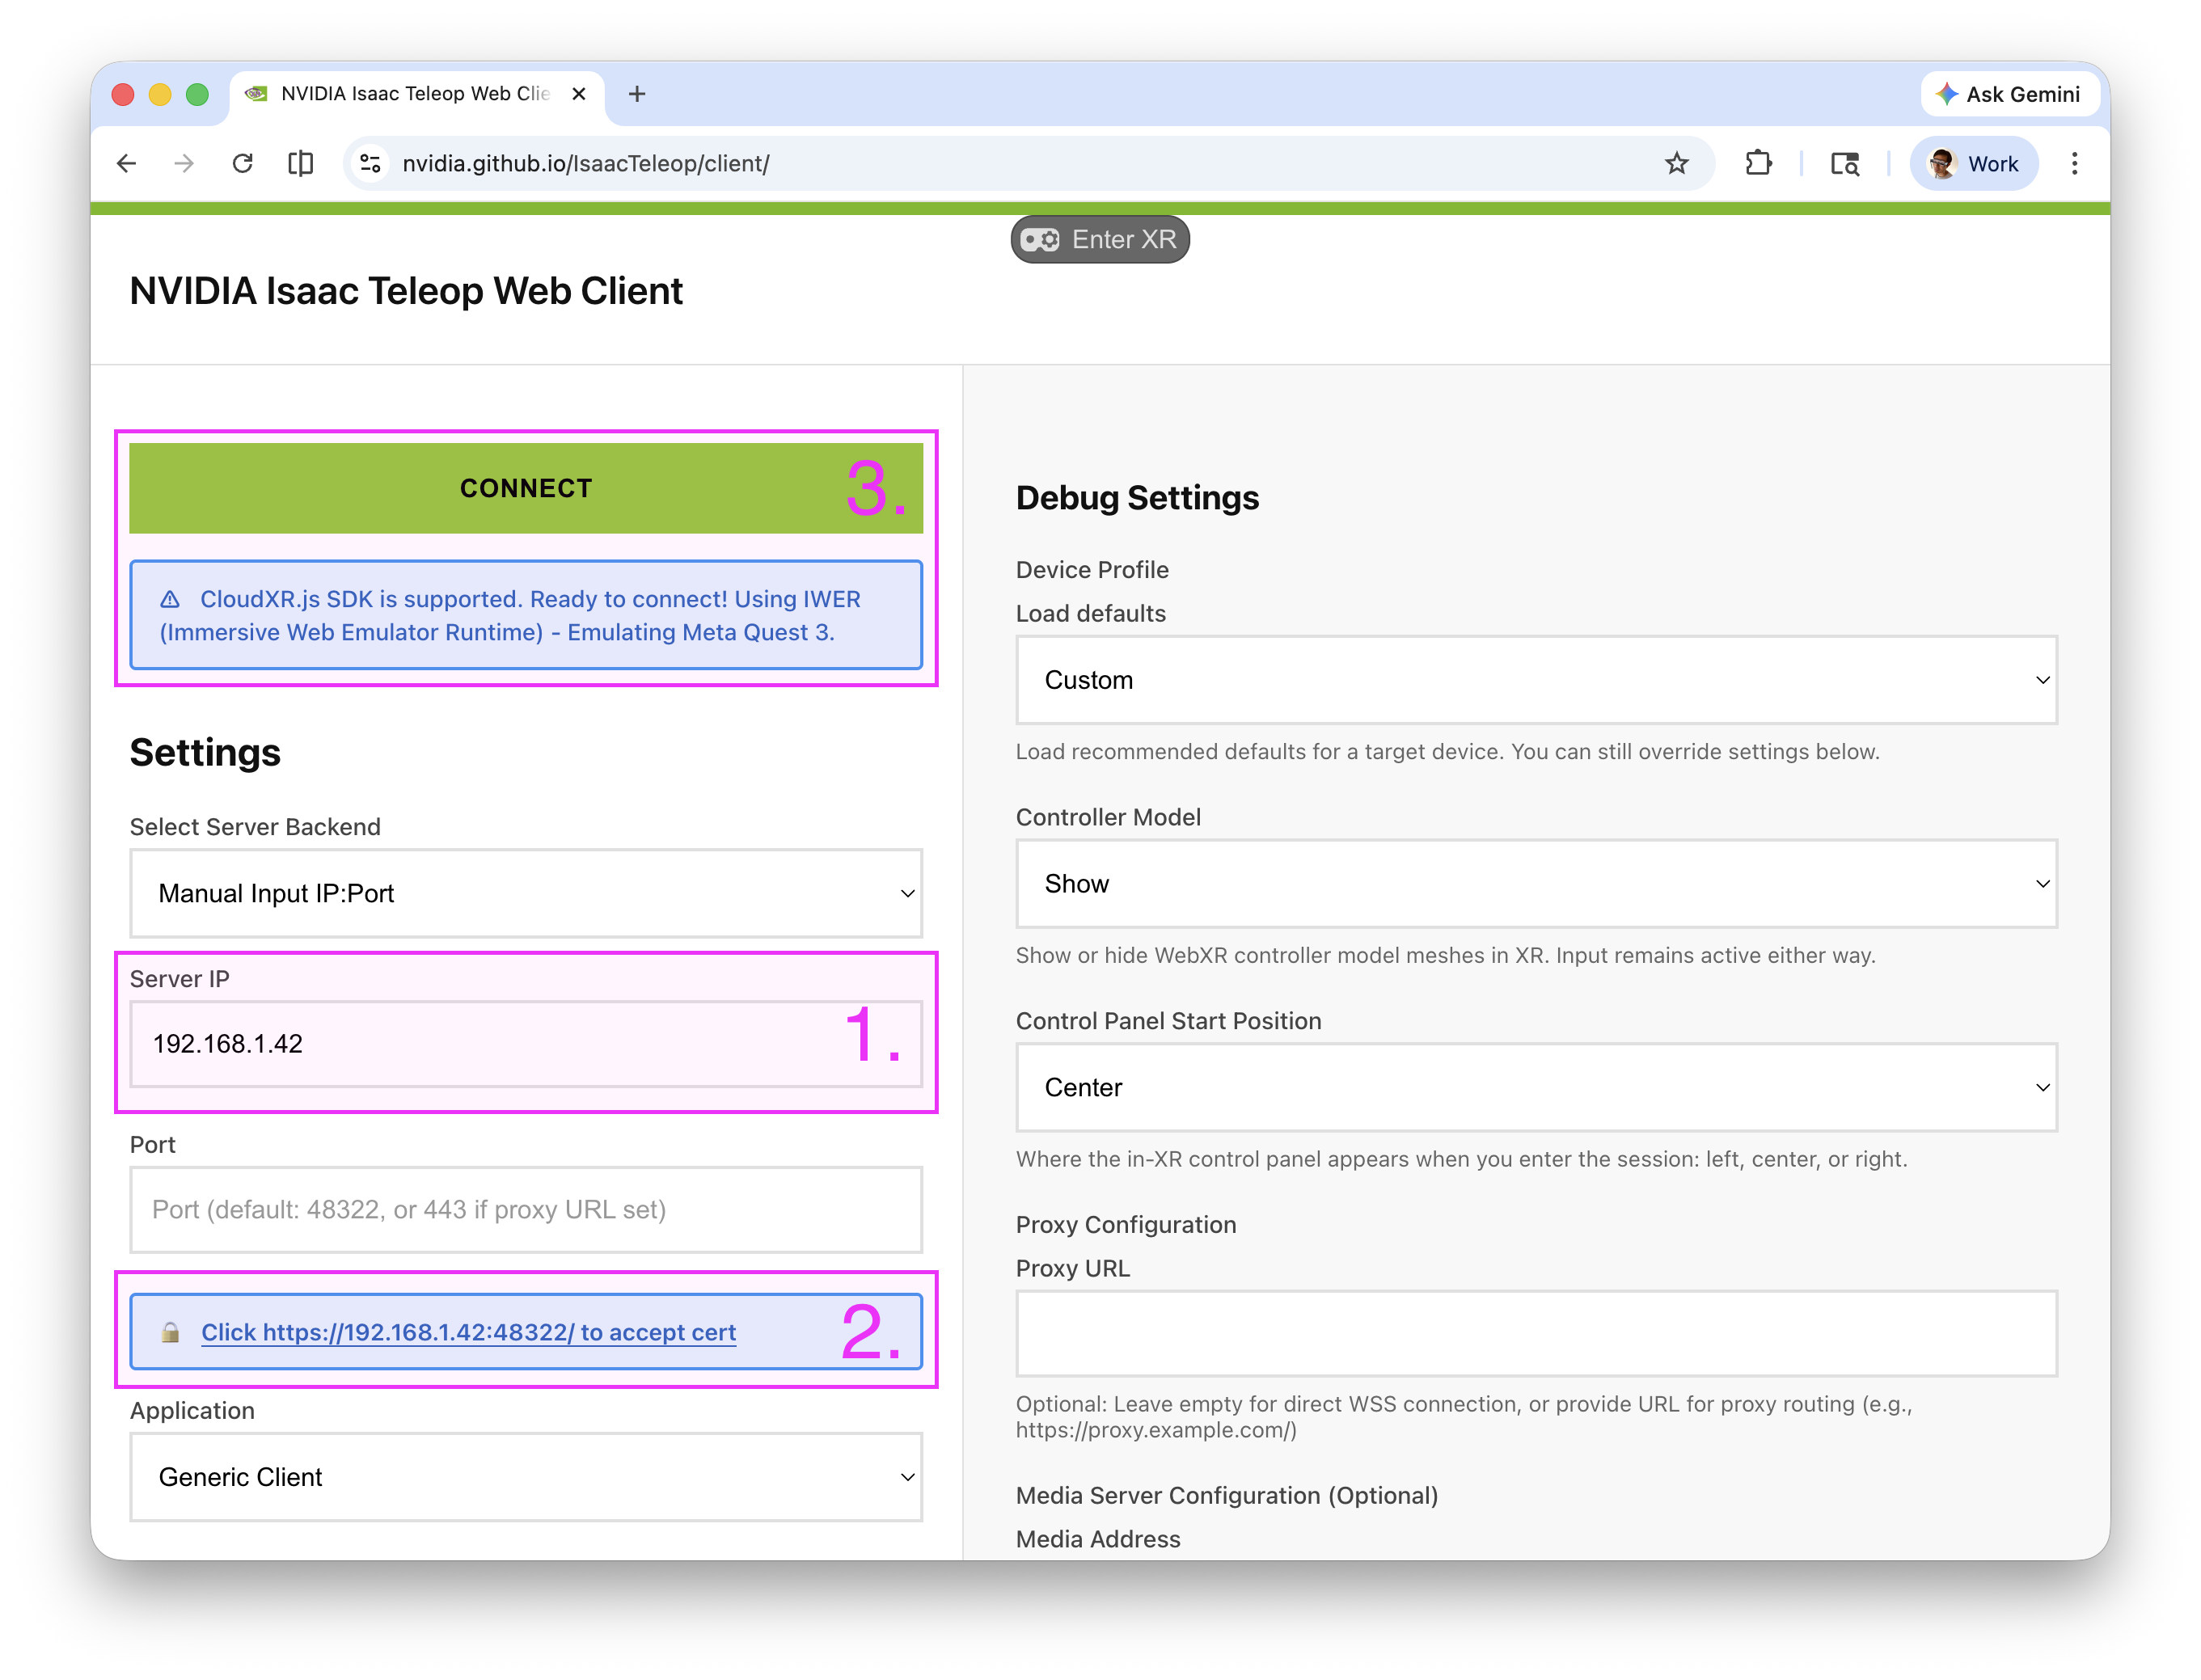Click the lock icon beside the cert link
Screen dimensions: 2201x1680
169,1332
